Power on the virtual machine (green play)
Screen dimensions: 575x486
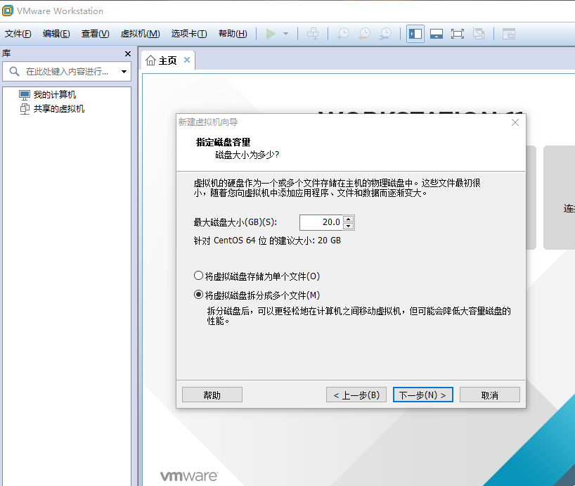point(271,34)
